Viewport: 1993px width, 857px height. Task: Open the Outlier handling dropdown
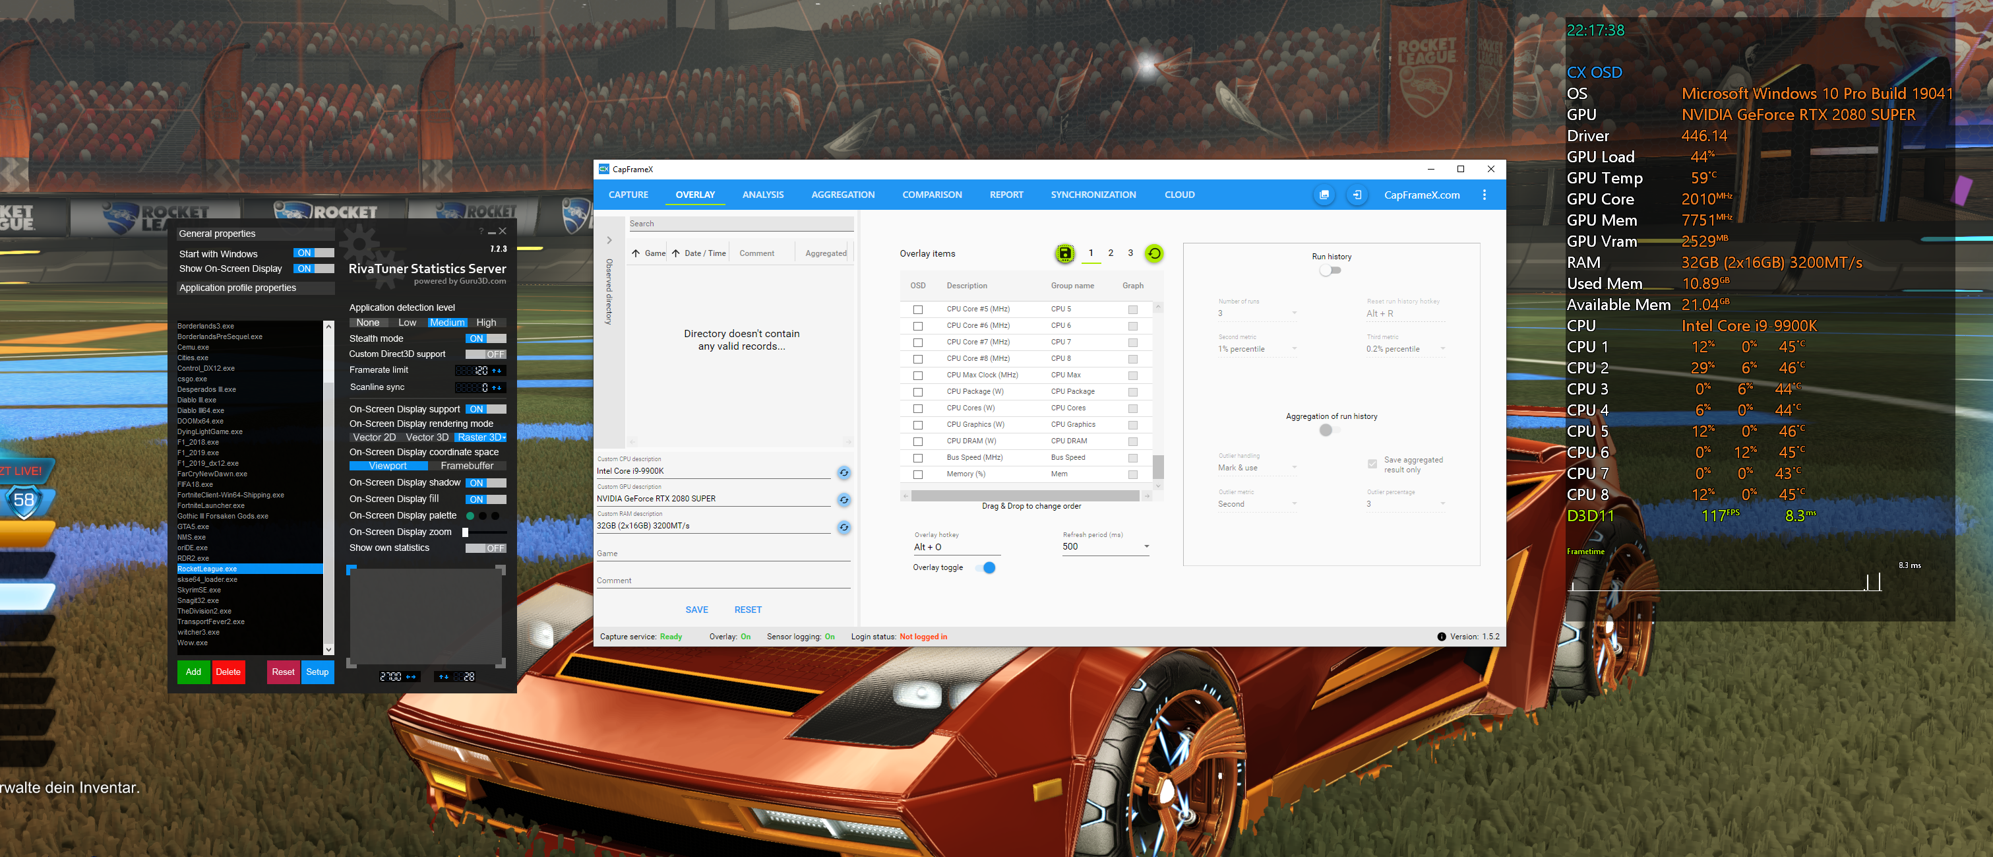tap(1258, 468)
